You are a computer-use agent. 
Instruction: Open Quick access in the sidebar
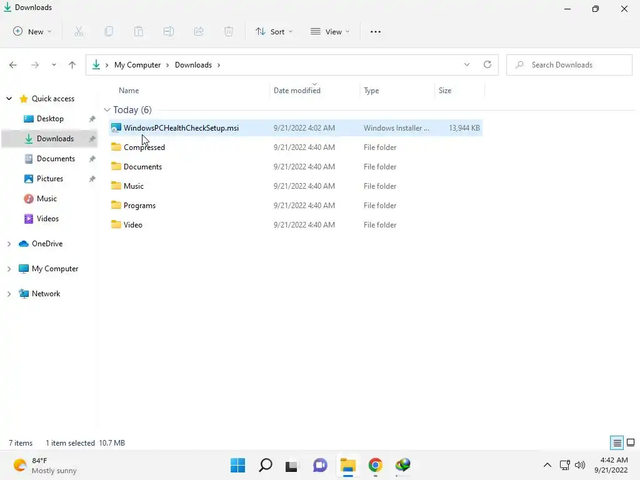click(x=52, y=99)
